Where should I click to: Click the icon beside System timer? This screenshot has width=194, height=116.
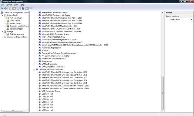(40, 61)
